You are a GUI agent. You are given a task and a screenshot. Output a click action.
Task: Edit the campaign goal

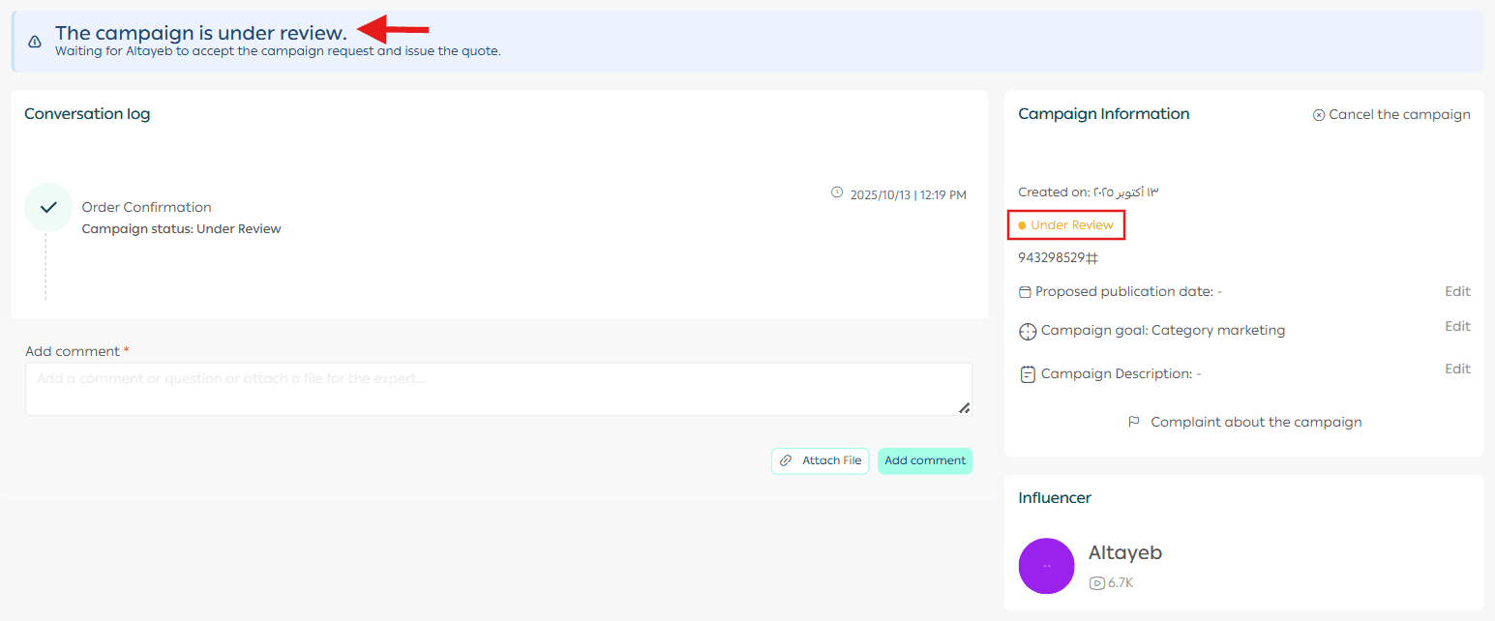[1457, 327]
